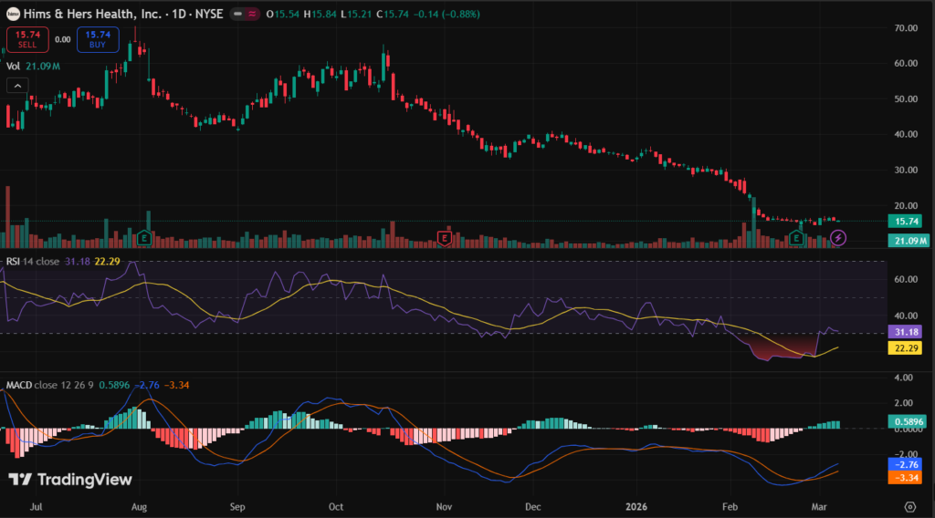The image size is (935, 518).
Task: Click the 15.74 current price axis label
Action: pos(907,221)
